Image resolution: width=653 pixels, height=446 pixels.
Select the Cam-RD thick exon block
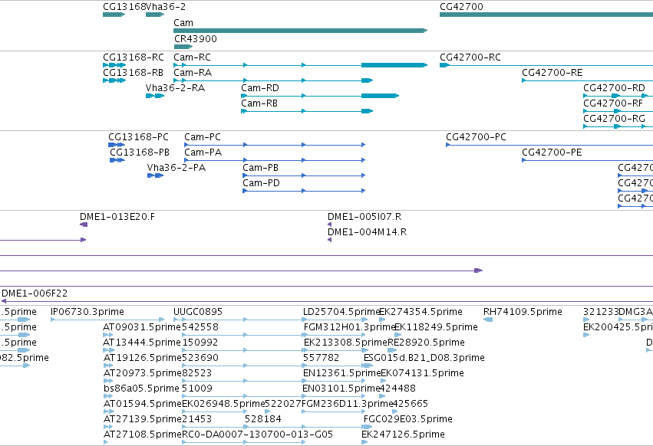[x=381, y=96]
